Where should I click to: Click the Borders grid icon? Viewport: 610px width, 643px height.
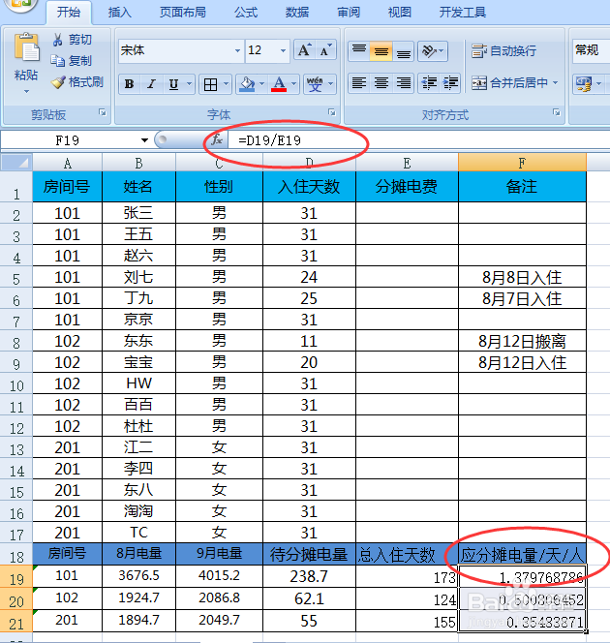[210, 85]
